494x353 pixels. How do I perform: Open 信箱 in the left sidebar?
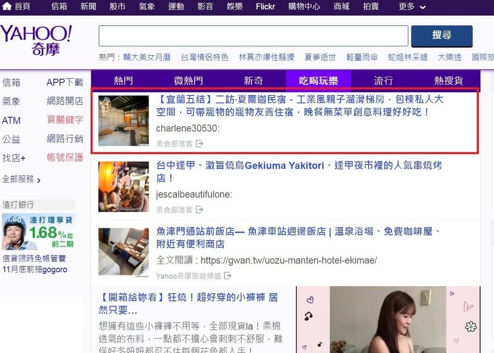tap(12, 82)
